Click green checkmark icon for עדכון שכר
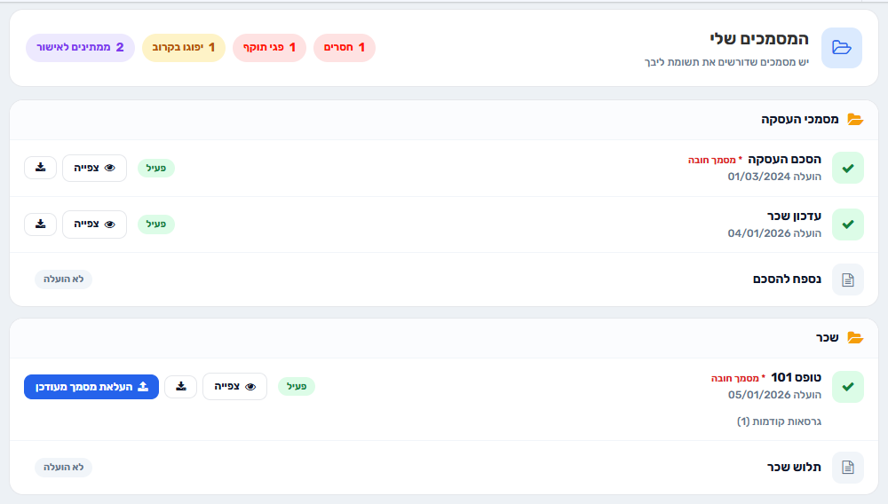Viewport: 888px width, 504px height. (x=848, y=224)
